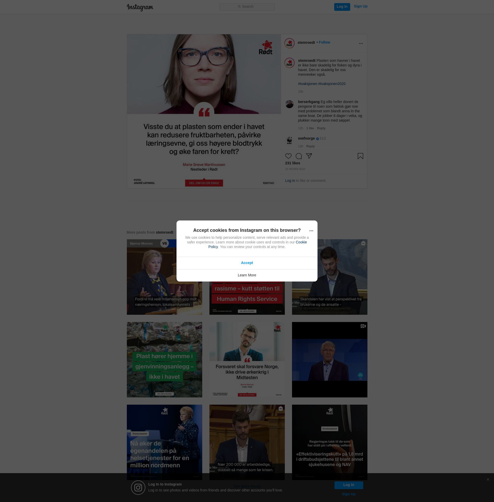Open wwfnorge username link
The height and width of the screenshot is (502, 494).
coord(306,138)
